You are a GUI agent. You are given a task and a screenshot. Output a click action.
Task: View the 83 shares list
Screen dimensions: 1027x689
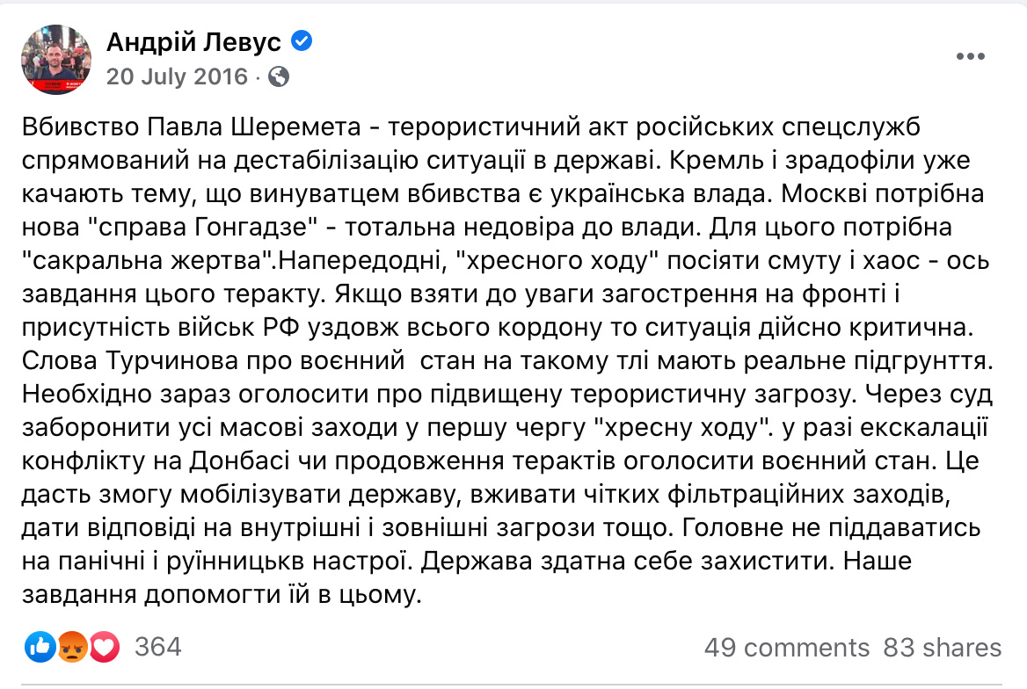tap(942, 648)
